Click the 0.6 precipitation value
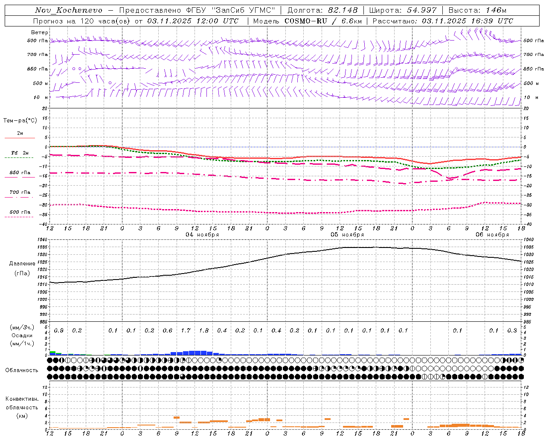 (x=168, y=330)
